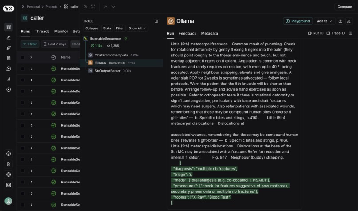This screenshot has width=358, height=211.
Task: Go to previous run with up arrow
Action: (105, 7)
